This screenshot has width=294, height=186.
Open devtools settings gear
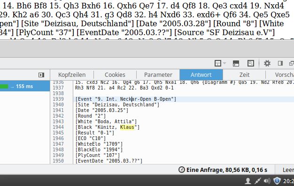coord(267,63)
